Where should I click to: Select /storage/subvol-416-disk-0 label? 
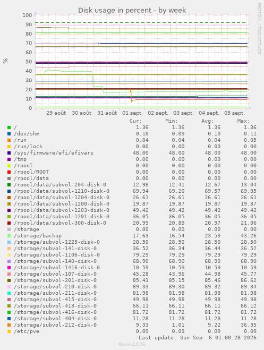click(55, 312)
